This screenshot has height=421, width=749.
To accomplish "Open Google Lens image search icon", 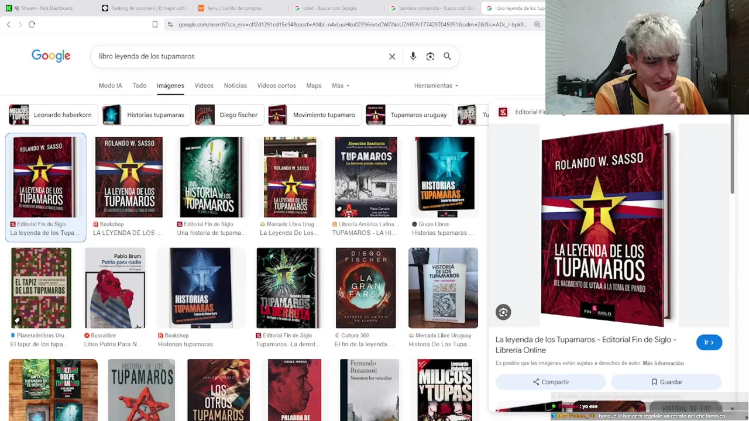I will tap(430, 56).
